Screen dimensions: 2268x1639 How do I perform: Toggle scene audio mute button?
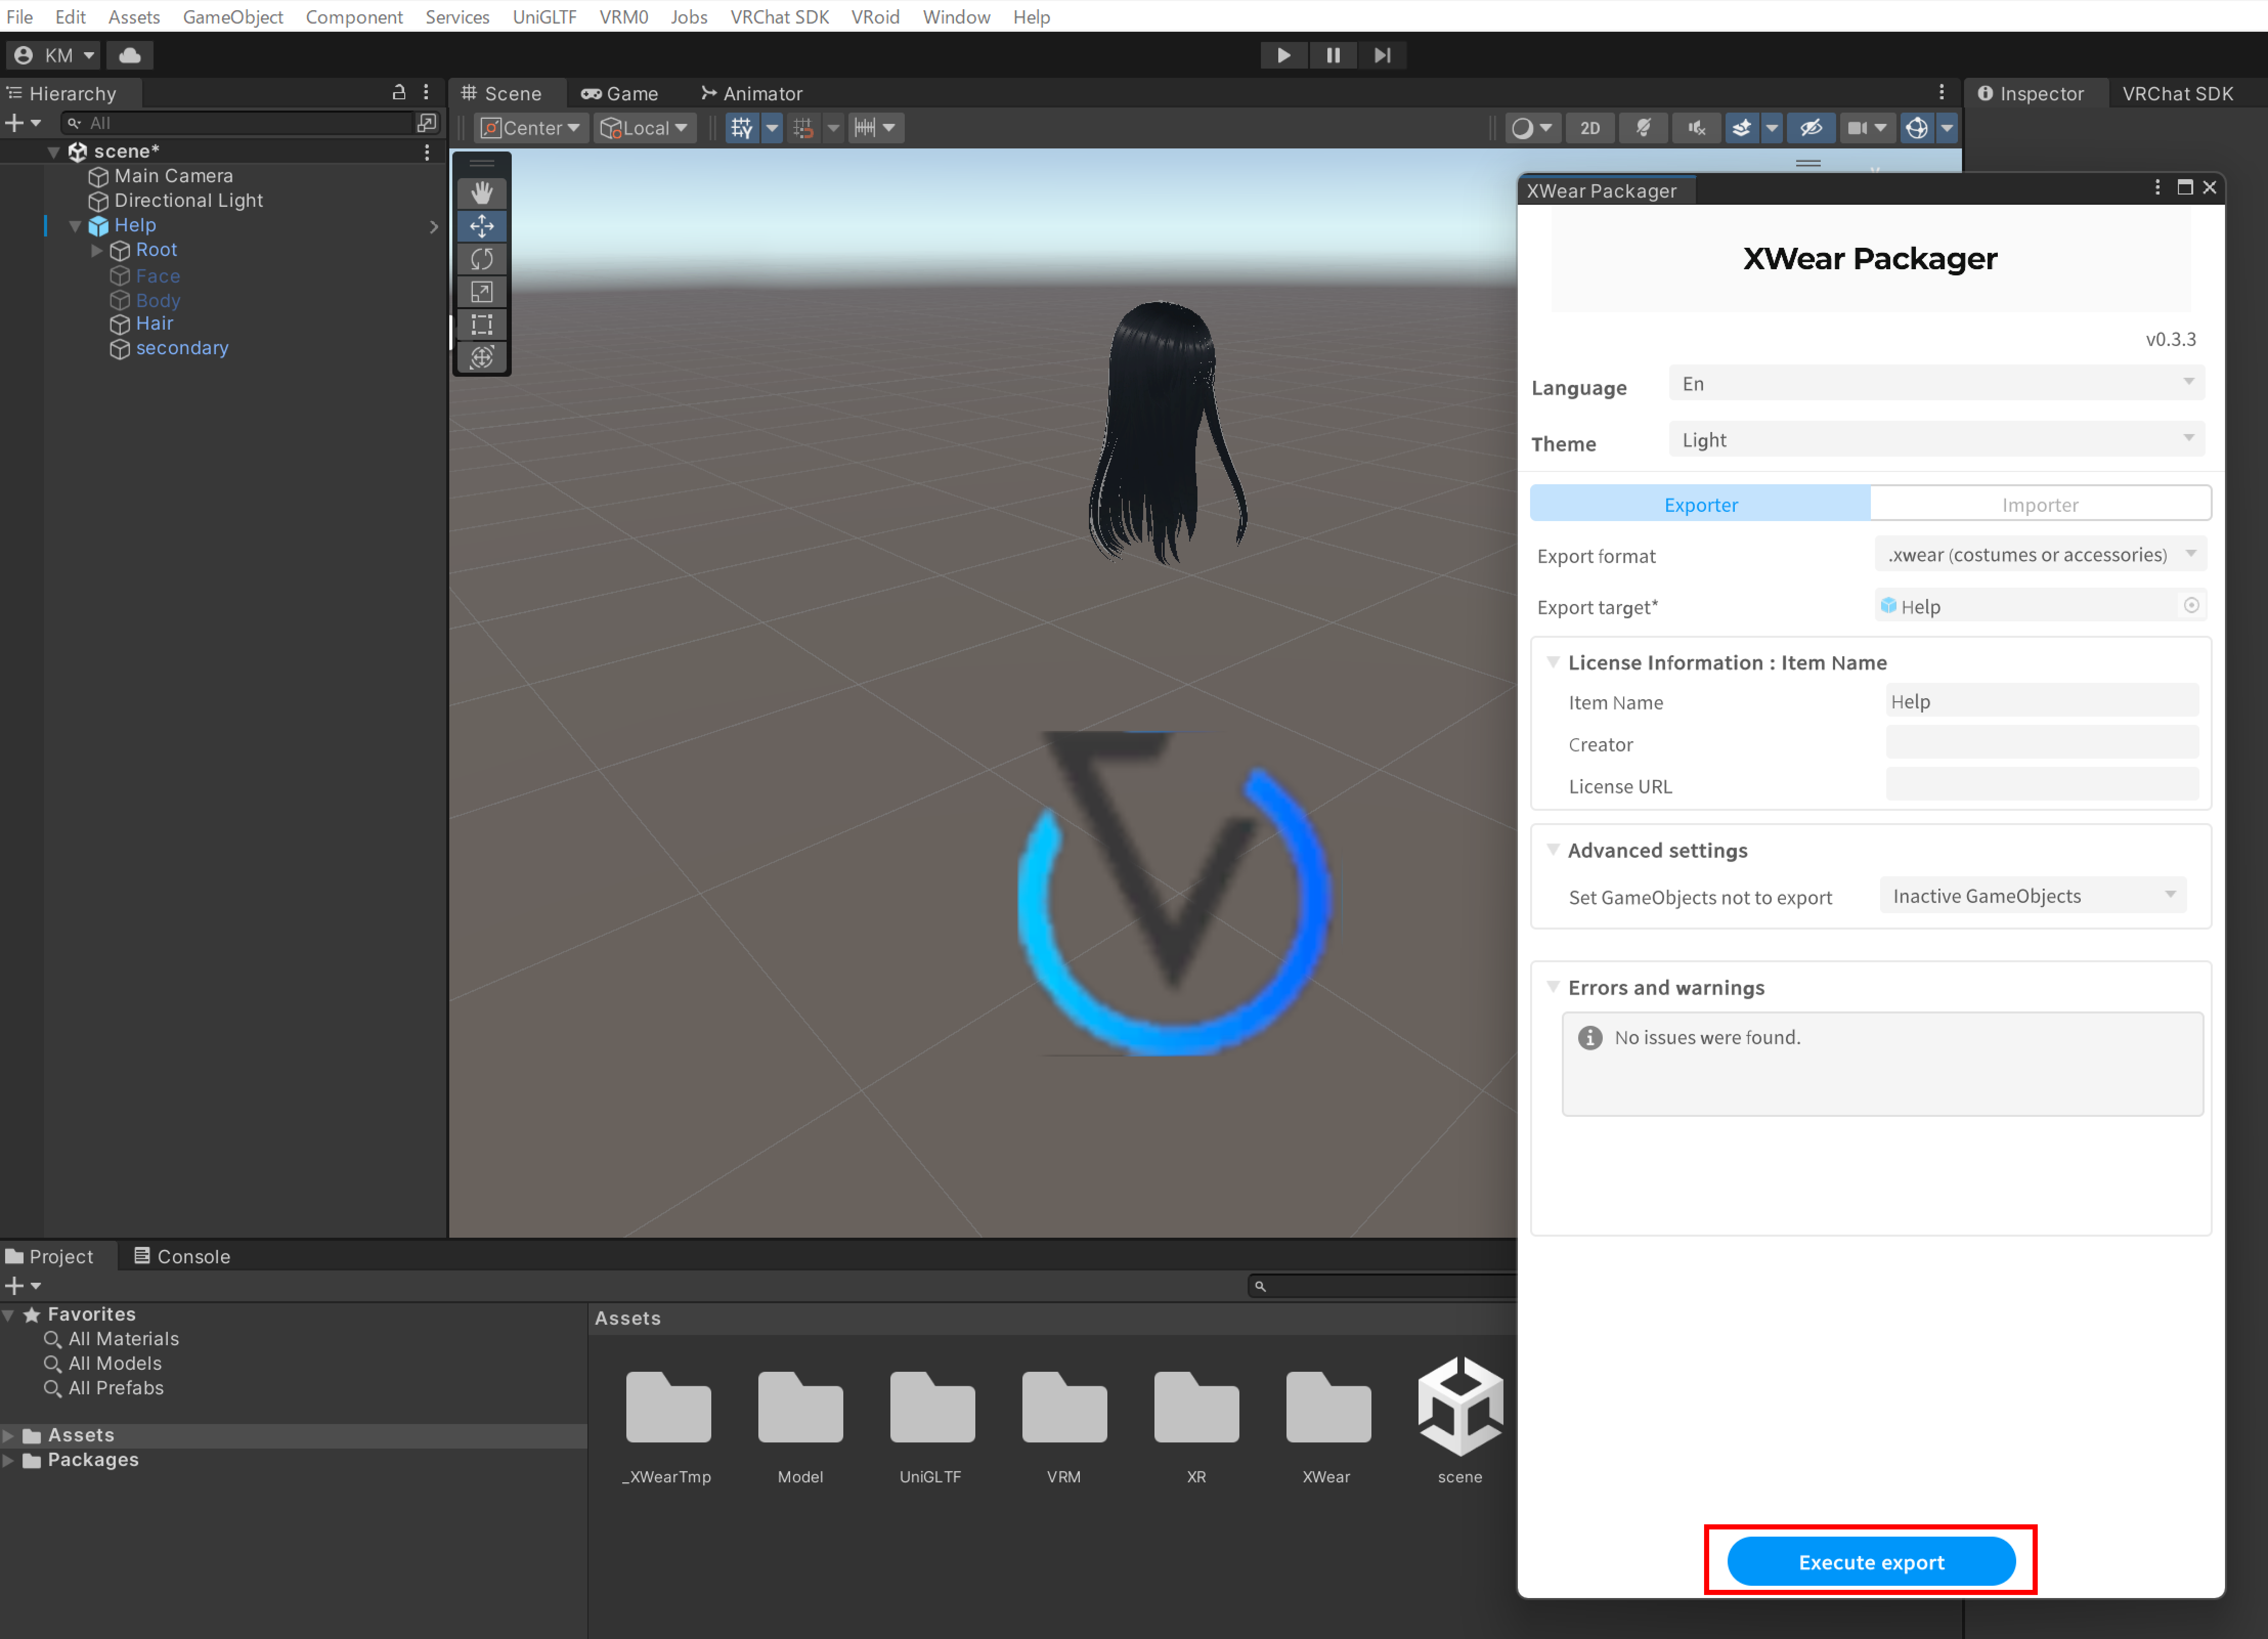click(x=1696, y=128)
